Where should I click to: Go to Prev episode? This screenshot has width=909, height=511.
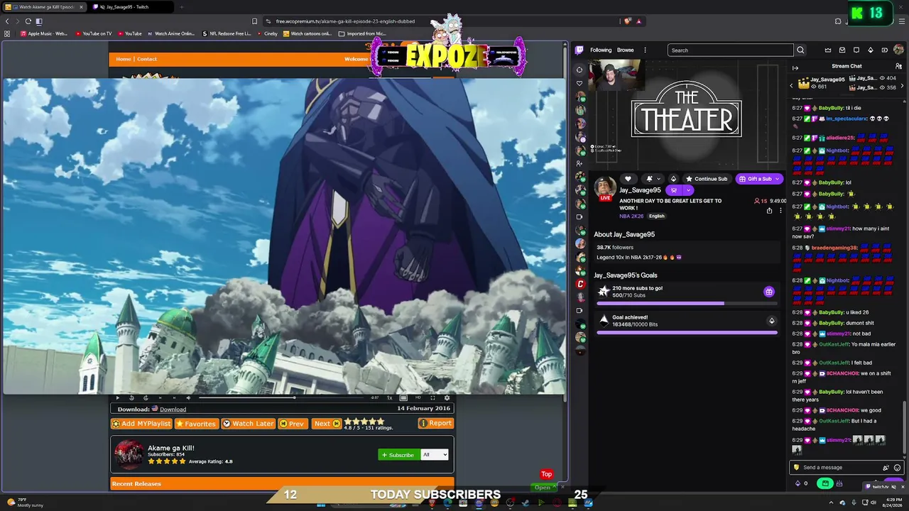pyautogui.click(x=292, y=424)
